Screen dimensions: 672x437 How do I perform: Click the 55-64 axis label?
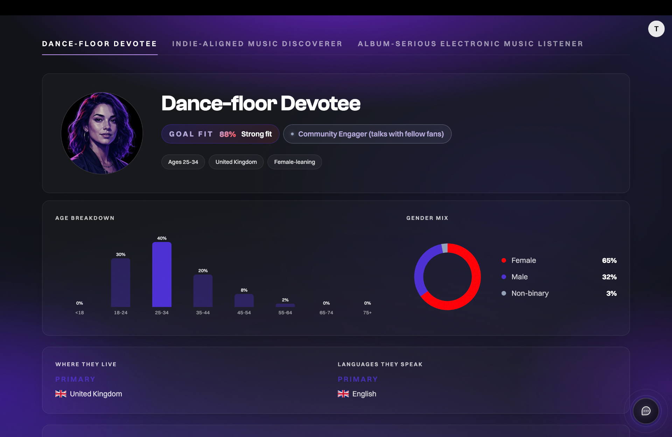pyautogui.click(x=285, y=313)
